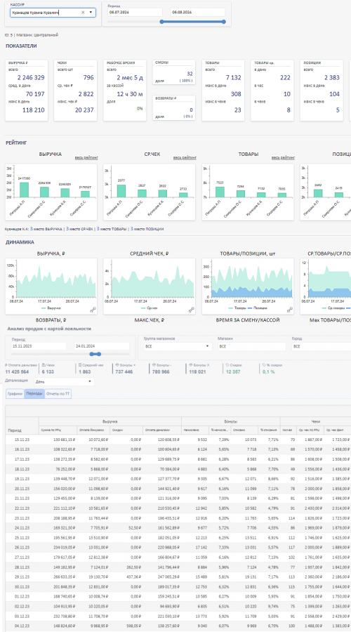The height and width of the screenshot is (632, 351).
Task: Open Группа магазинов dropdown
Action: [177, 346]
